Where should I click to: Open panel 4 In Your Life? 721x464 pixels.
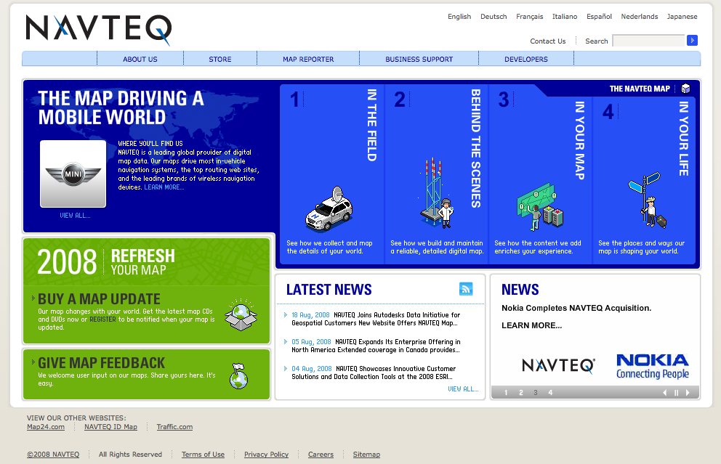644,180
